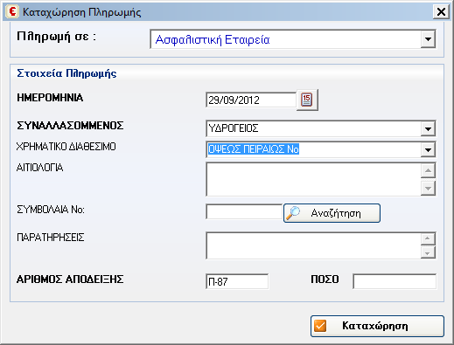Click the ΥΔΡΟΓΕΙΟΣ combo box value
This screenshot has width=454, height=345.
click(x=234, y=128)
